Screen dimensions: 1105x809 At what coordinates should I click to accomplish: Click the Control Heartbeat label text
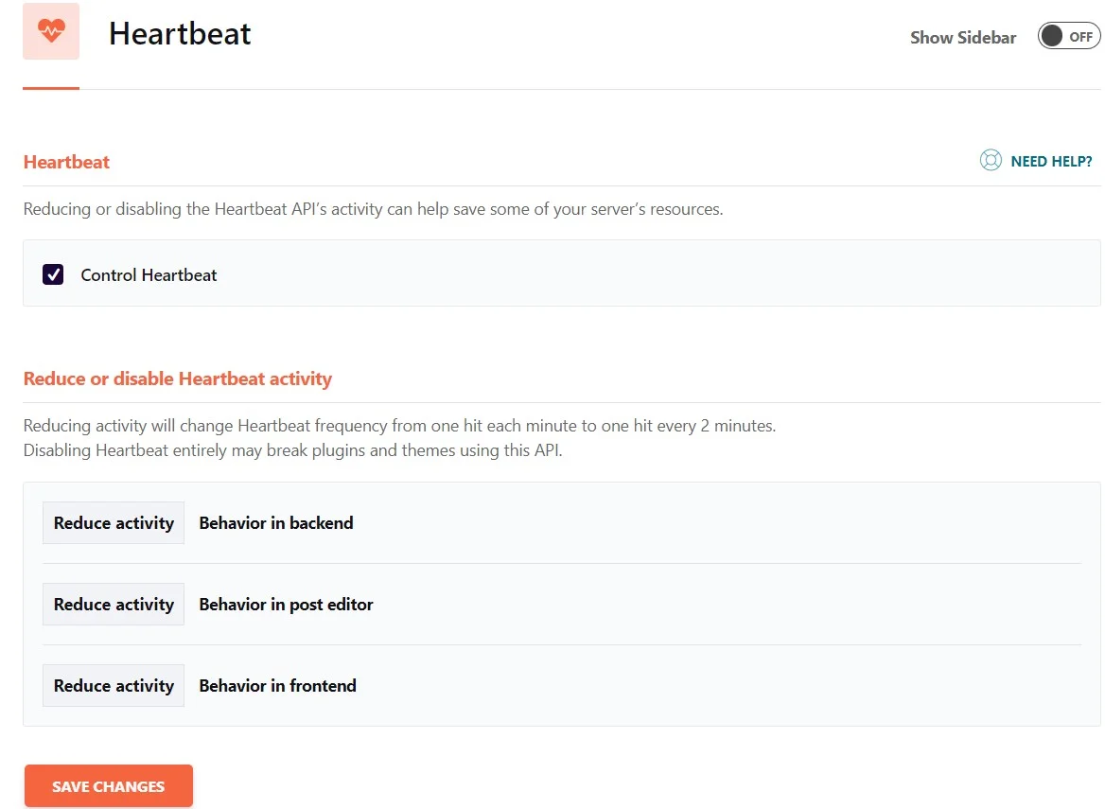click(x=149, y=274)
